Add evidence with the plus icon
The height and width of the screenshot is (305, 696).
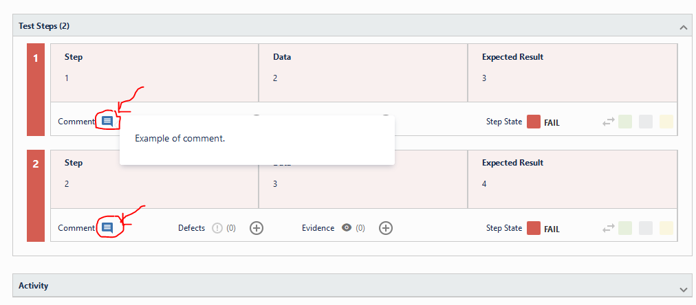[x=386, y=228]
